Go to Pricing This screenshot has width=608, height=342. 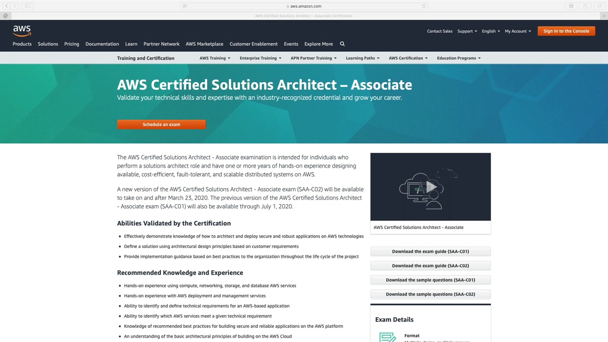[72, 44]
